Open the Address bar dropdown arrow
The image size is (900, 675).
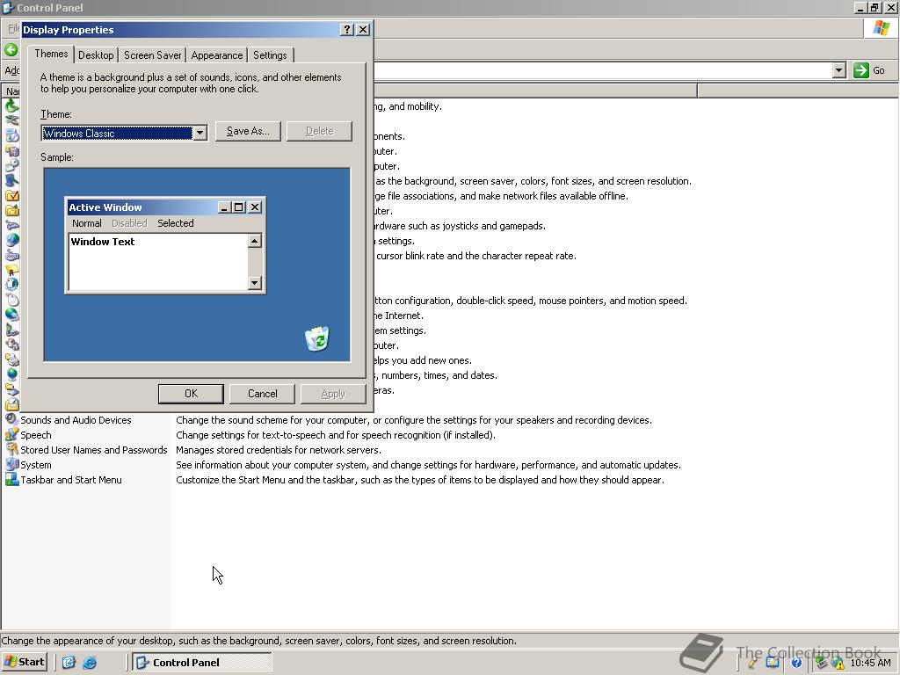(x=839, y=70)
